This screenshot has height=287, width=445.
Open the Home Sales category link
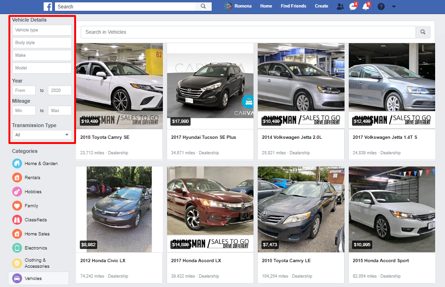click(37, 234)
